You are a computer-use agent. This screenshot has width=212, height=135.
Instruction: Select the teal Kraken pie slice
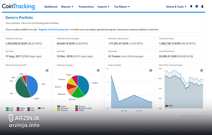tap(84, 85)
